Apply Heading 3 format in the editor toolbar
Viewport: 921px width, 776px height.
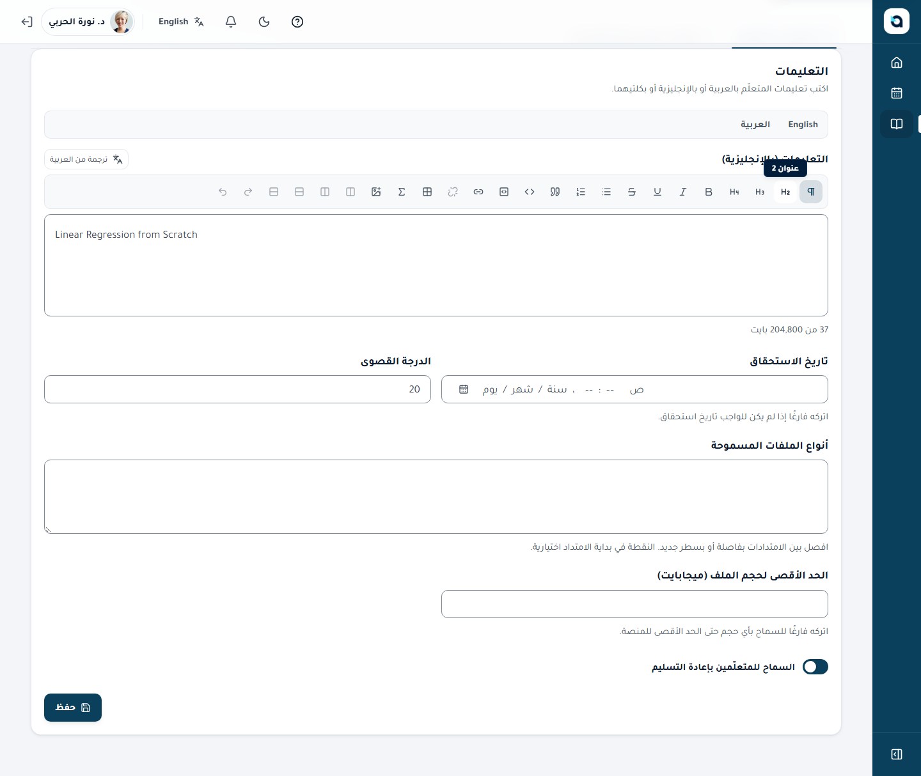(760, 192)
